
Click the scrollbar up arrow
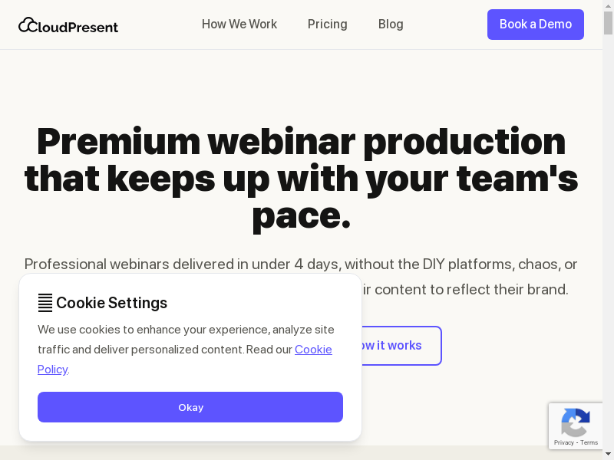[x=609, y=5]
